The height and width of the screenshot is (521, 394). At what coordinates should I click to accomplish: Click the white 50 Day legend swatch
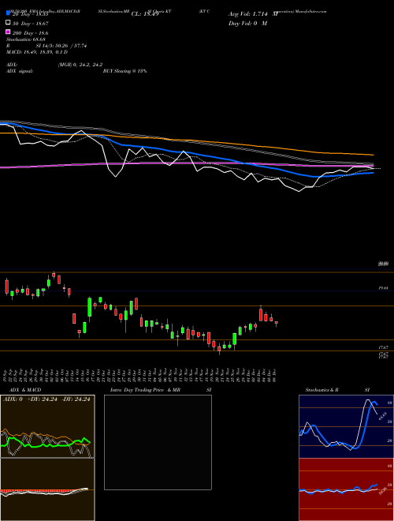tap(8, 23)
